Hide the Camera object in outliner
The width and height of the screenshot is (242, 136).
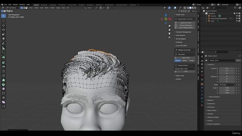tap(237, 16)
